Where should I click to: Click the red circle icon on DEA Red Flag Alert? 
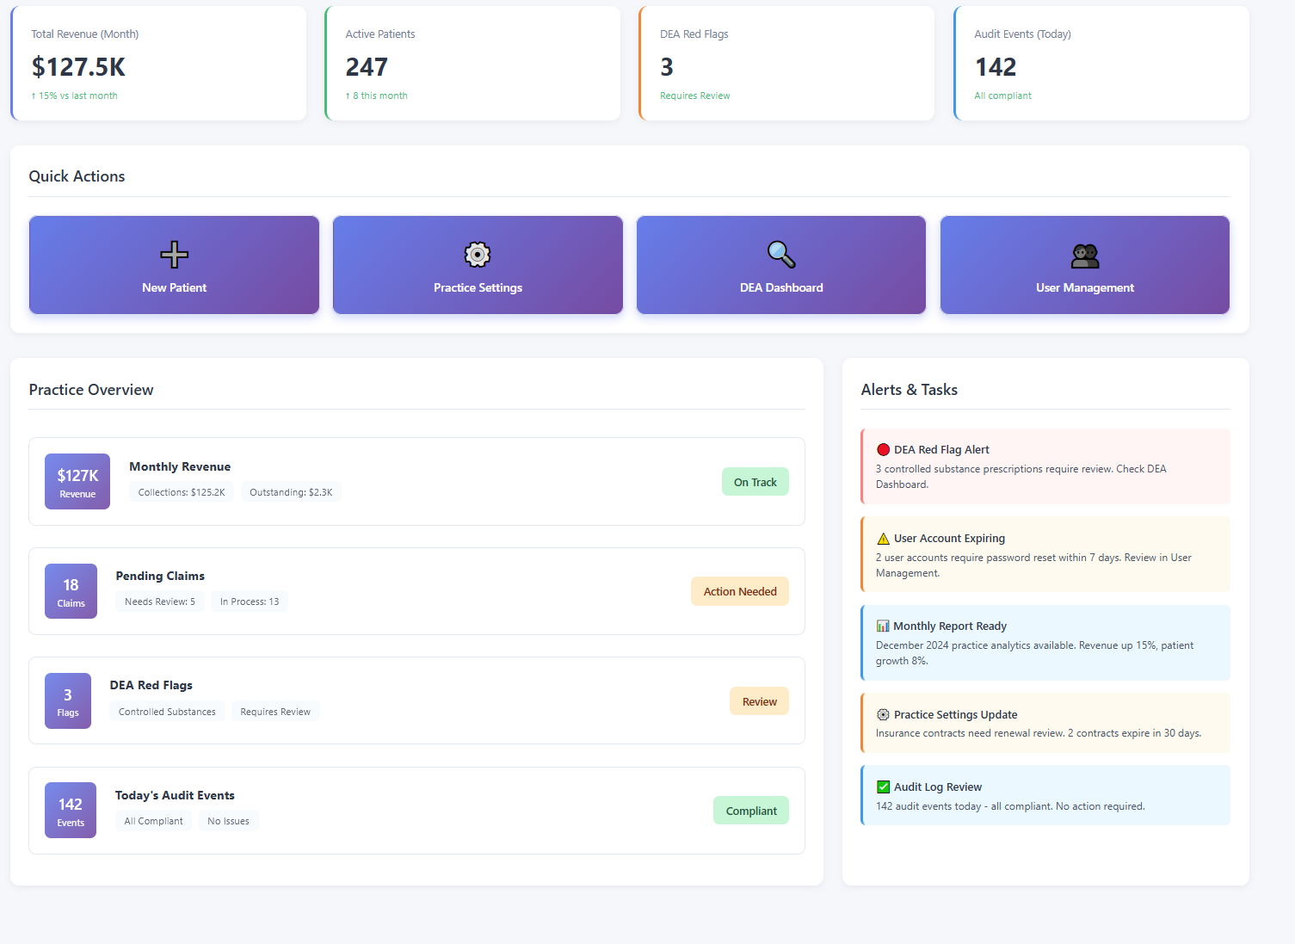[883, 449]
